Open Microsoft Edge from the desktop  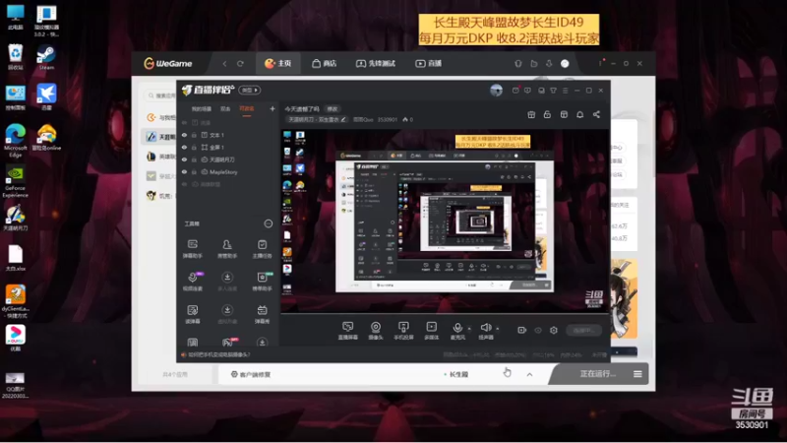click(16, 140)
